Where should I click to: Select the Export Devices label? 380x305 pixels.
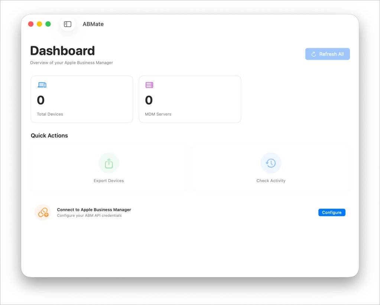point(109,181)
